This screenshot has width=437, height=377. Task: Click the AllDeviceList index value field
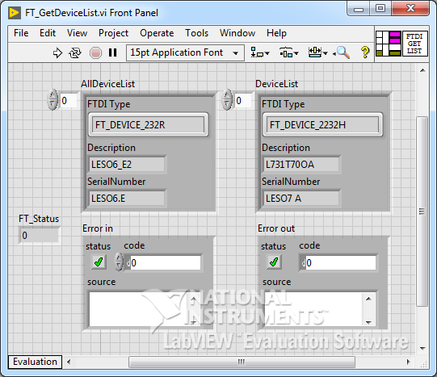coord(69,100)
